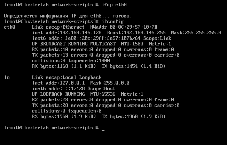The height and width of the screenshot is (145, 227).
Task: Click the blinking cursor at the last prompt
Action: 103,130
